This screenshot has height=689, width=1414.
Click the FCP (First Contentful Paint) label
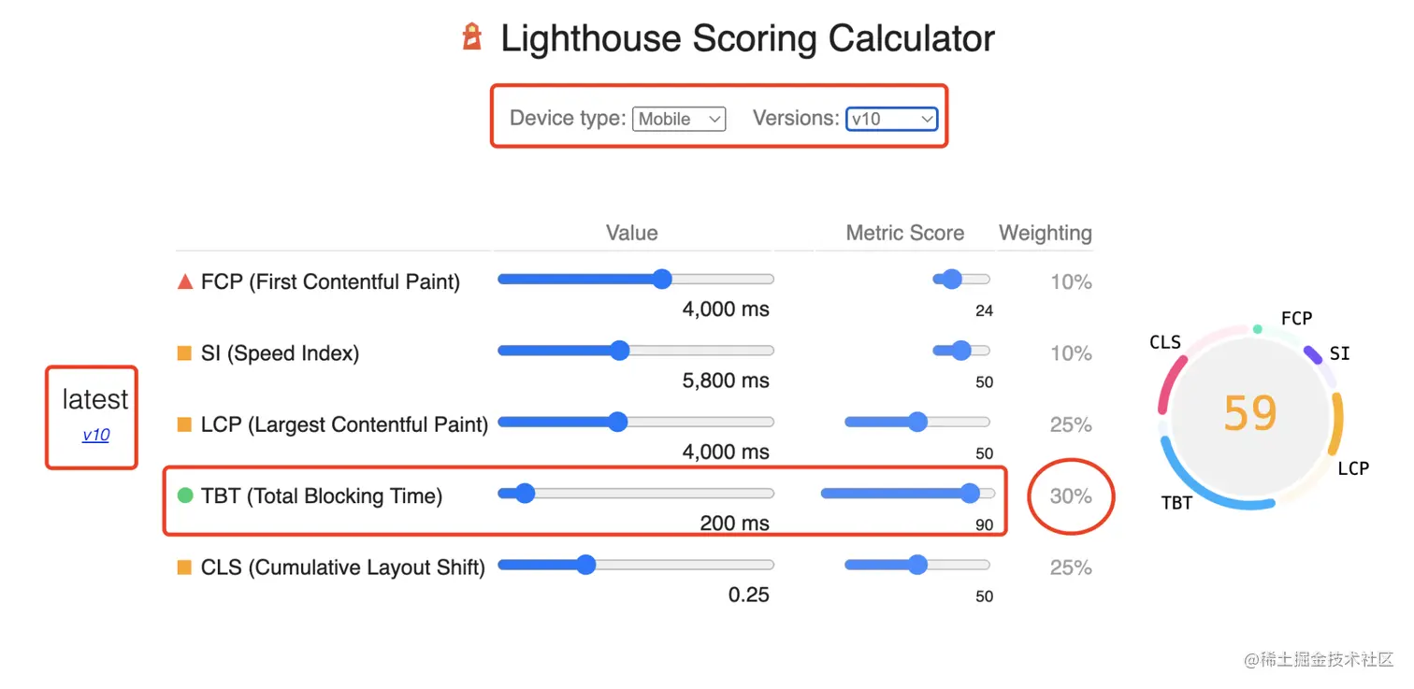click(x=330, y=281)
